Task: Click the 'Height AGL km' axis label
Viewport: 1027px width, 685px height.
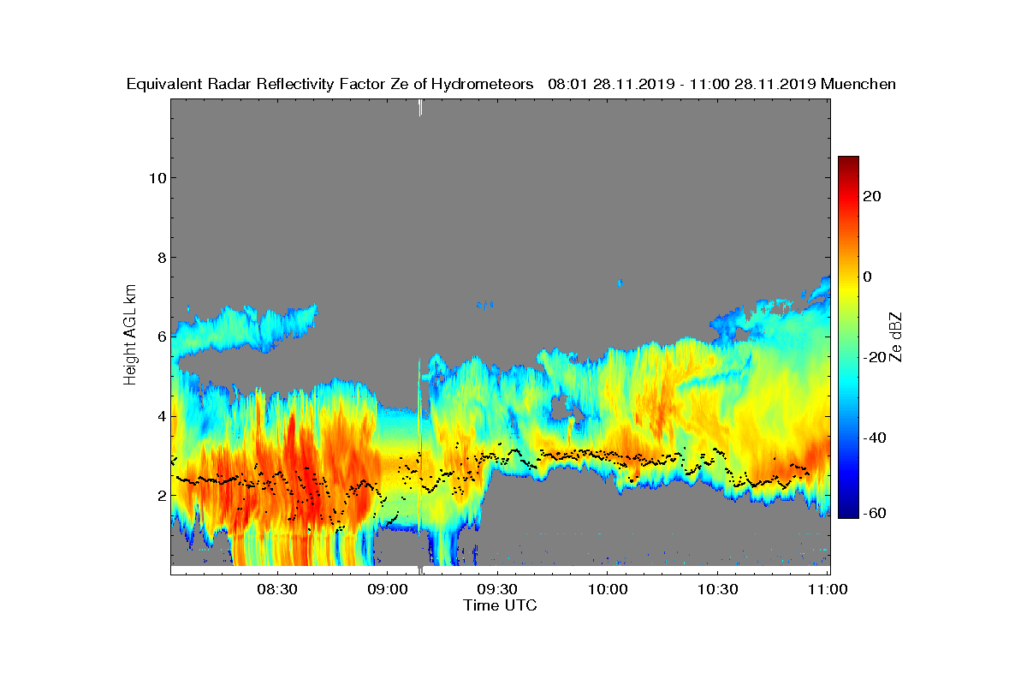Action: click(x=130, y=335)
